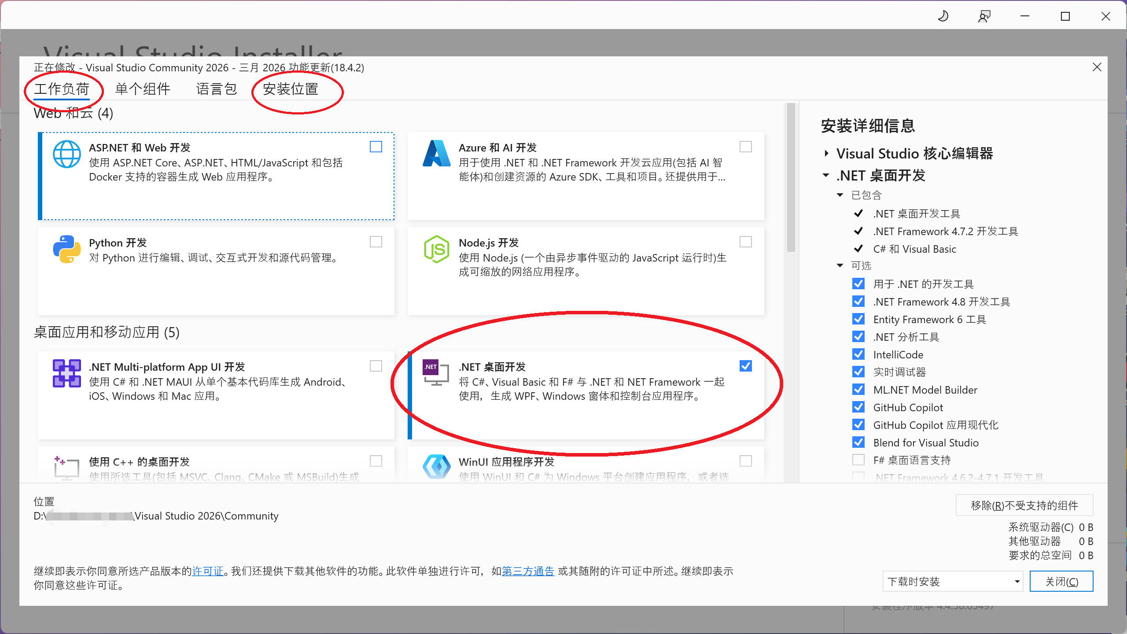The width and height of the screenshot is (1127, 634).
Task: Click the Python development logo icon
Action: pos(66,249)
